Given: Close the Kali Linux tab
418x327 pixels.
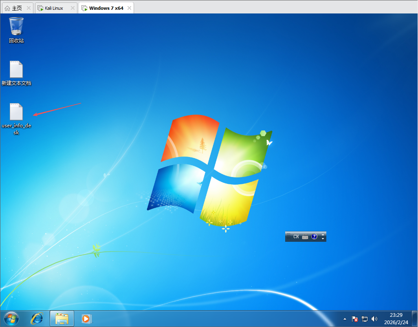Looking at the screenshot, I should click(73, 8).
